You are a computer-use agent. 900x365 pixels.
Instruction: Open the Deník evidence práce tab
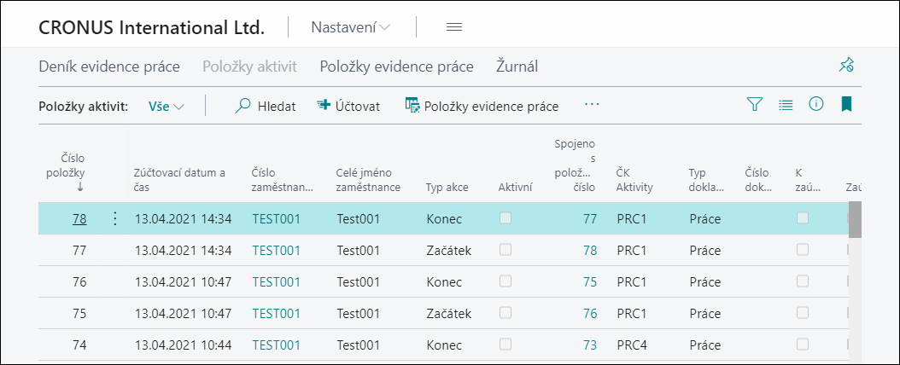109,67
